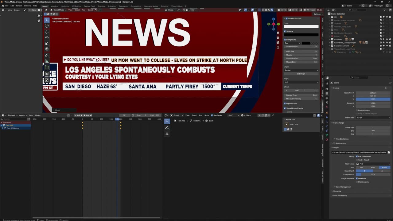Click the outliner filter funnel icon

pyautogui.click(x=385, y=10)
